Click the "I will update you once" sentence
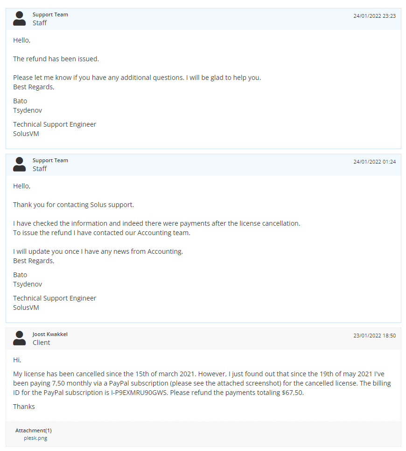The height and width of the screenshot is (451, 406). coord(98,251)
